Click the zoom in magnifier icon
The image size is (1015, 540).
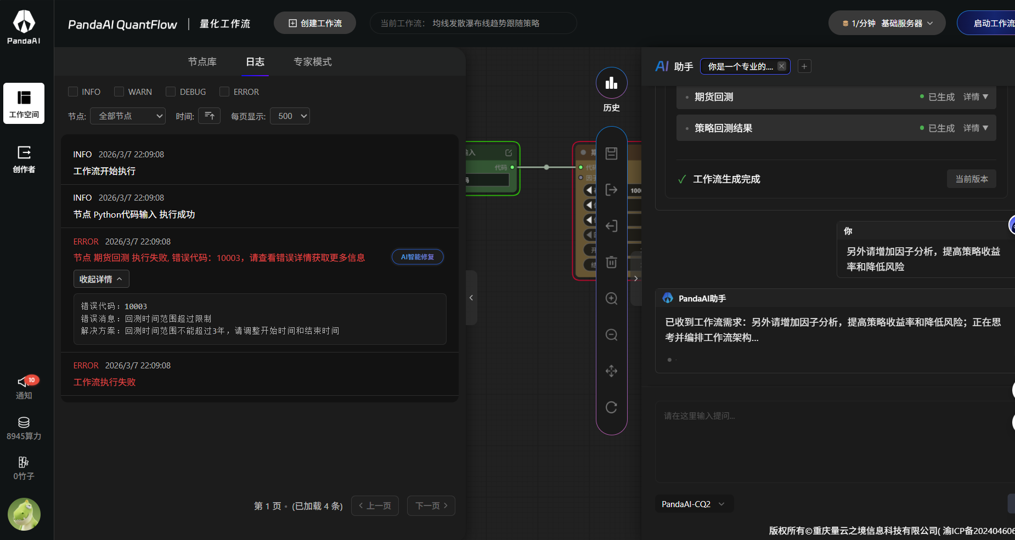pos(611,298)
